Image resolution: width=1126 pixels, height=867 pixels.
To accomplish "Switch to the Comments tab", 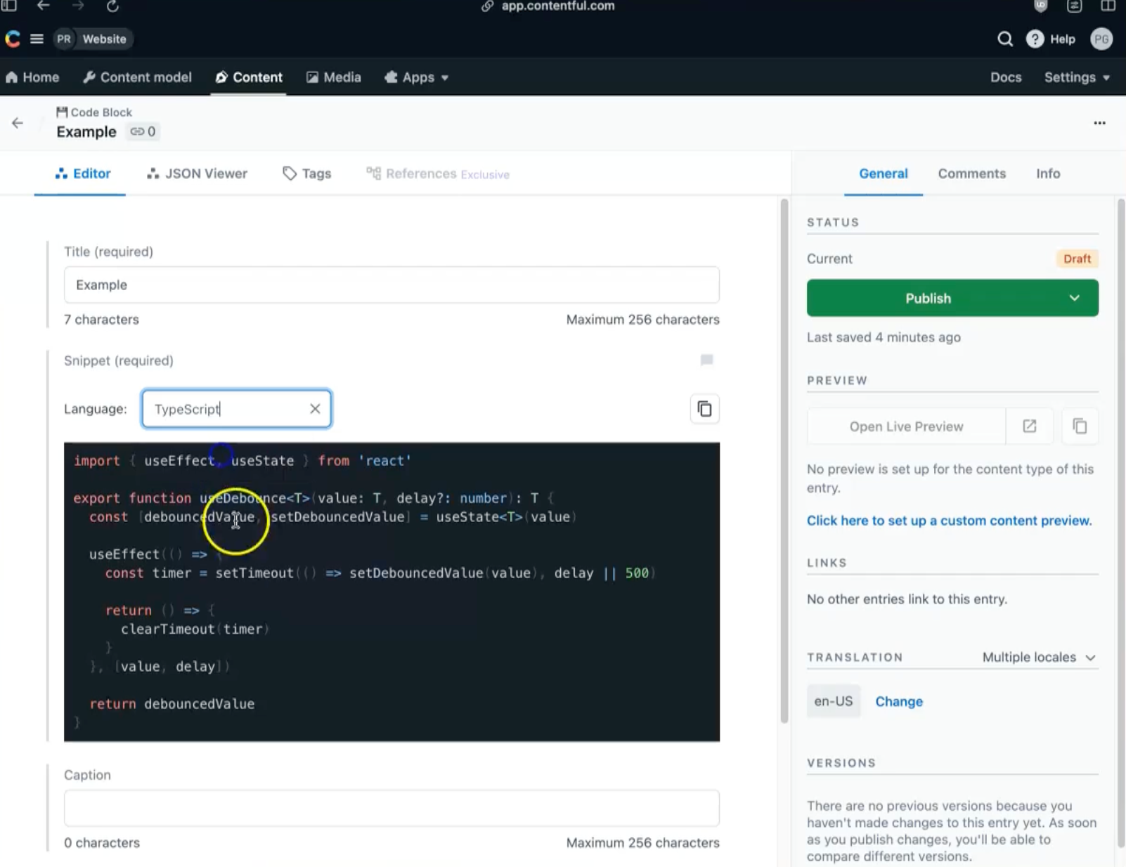I will click(972, 174).
